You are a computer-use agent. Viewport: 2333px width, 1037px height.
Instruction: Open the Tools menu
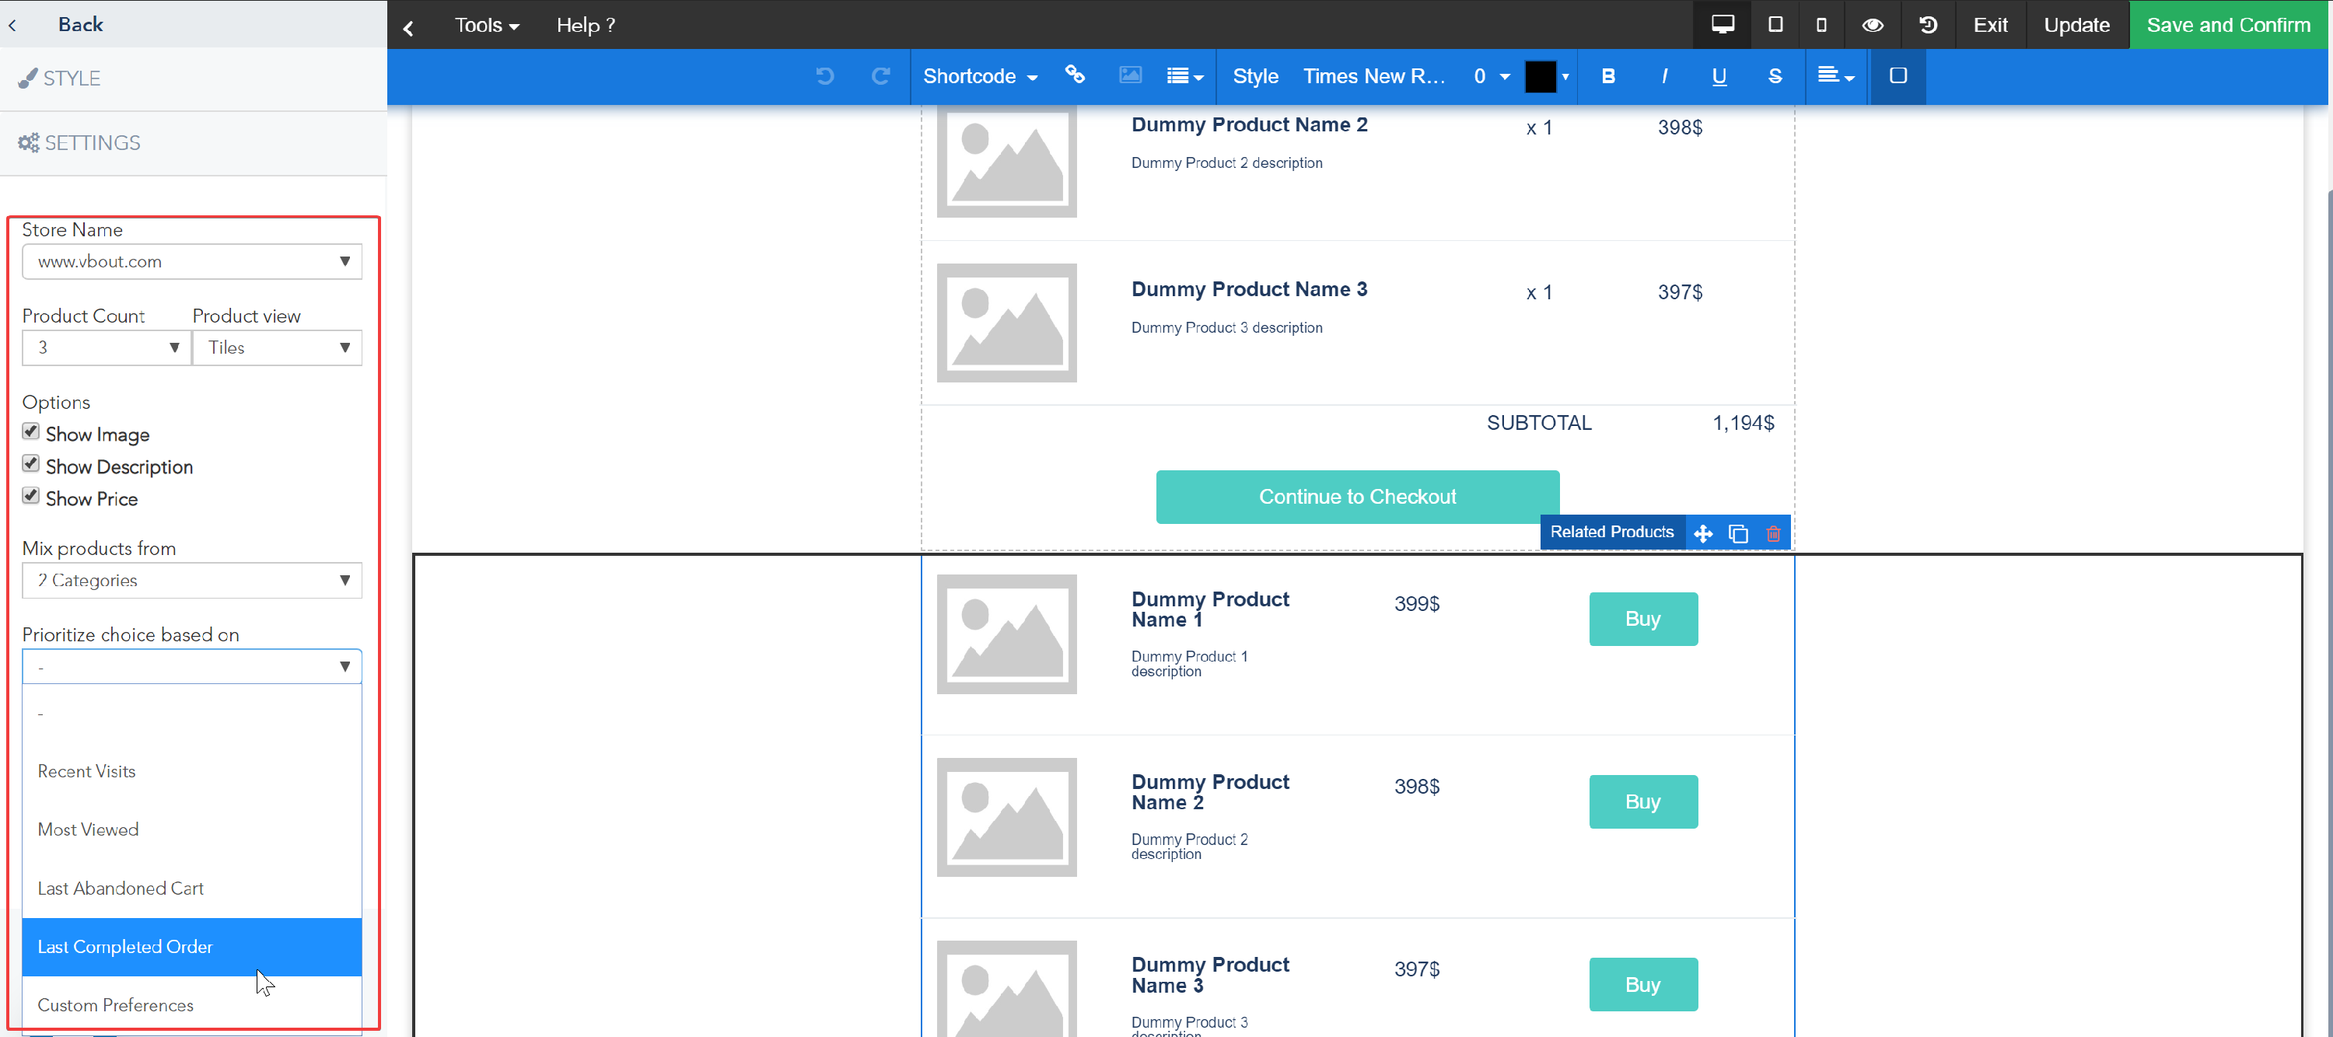pos(486,24)
